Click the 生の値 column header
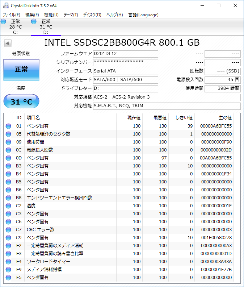The width and height of the screenshot is (244, 287). 224,117
